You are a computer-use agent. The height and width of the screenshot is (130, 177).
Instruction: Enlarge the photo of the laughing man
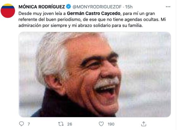(95, 75)
